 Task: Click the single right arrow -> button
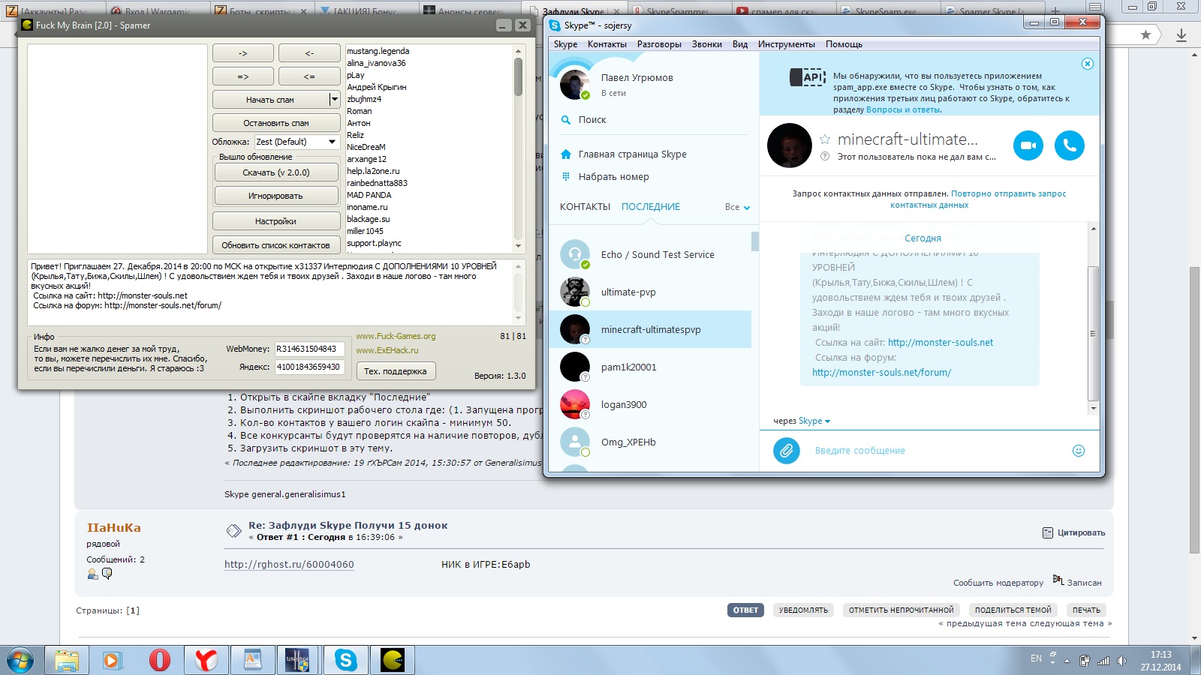click(242, 53)
